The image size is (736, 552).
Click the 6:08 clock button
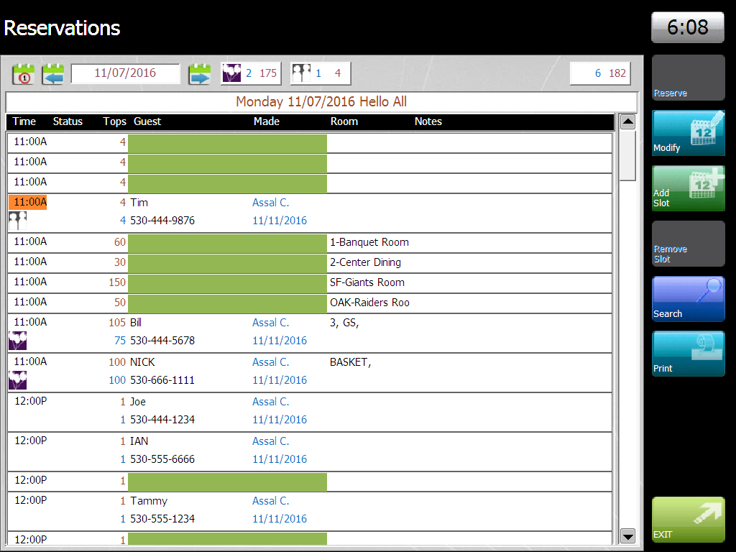pos(688,27)
